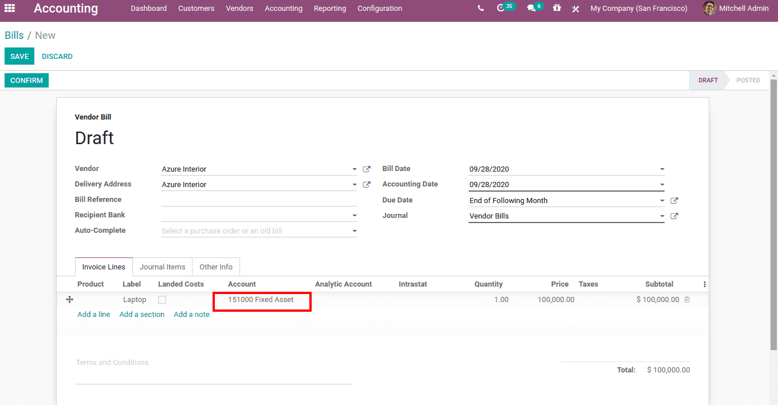Click the Product column header
This screenshot has height=405, width=778.
91,284
